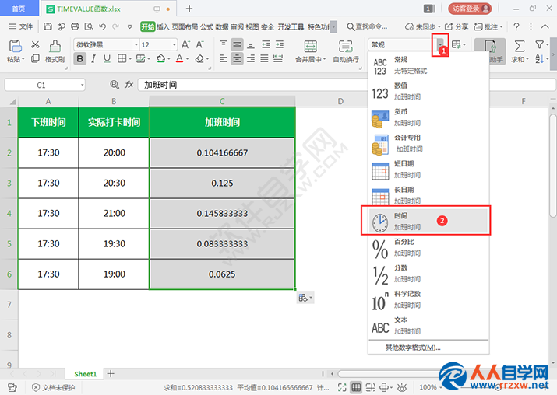Switch to normal grid view in status bar
Image resolution: width=557 pixels, height=395 pixels.
(356, 387)
